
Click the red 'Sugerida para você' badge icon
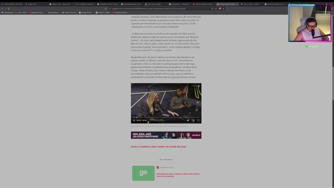point(158,167)
